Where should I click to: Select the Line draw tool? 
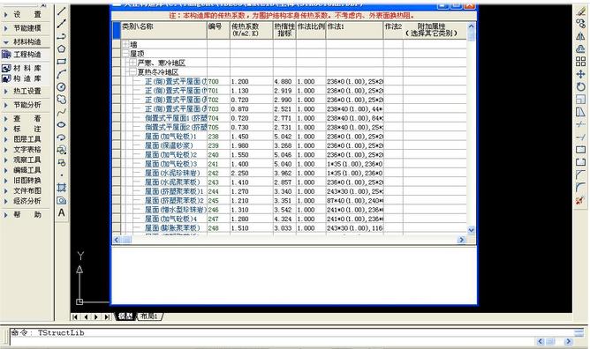tap(62, 11)
